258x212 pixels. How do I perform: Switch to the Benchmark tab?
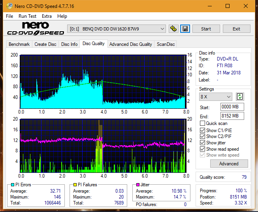click(19, 44)
